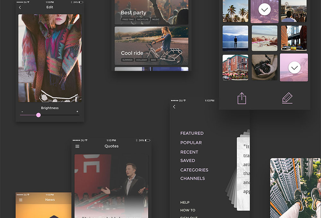Tap the brightness slider handle
Screen dimensions: 321x218
click(x=38, y=115)
